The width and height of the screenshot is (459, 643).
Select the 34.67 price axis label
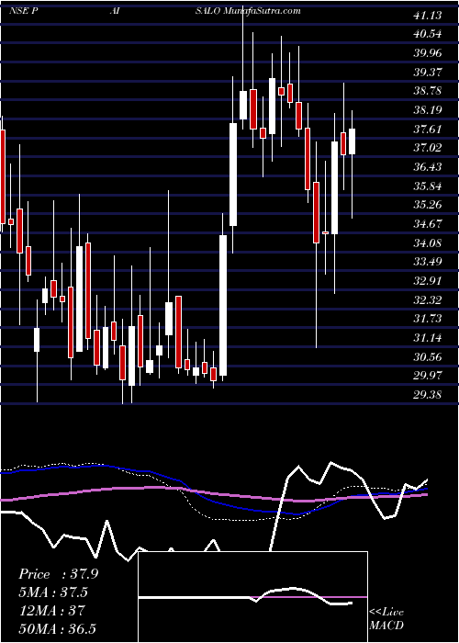428,224
